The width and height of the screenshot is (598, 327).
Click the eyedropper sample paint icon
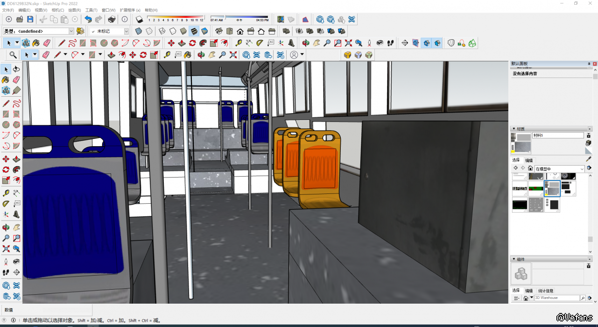point(589,159)
